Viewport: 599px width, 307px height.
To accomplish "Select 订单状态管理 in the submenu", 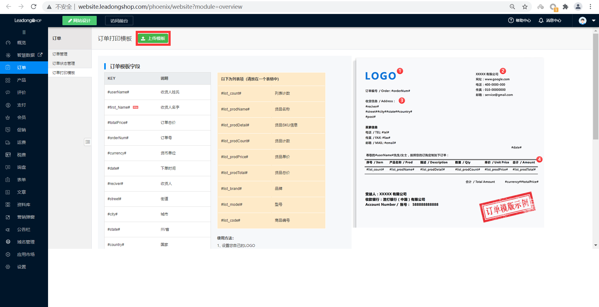I will (x=64, y=63).
